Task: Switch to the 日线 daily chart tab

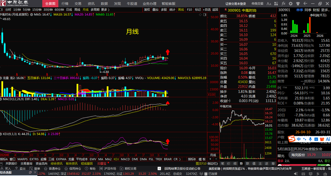Action: pos(69,10)
